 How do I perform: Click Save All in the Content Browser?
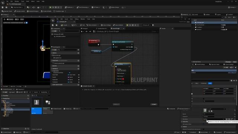pyautogui.click(x=19, y=92)
